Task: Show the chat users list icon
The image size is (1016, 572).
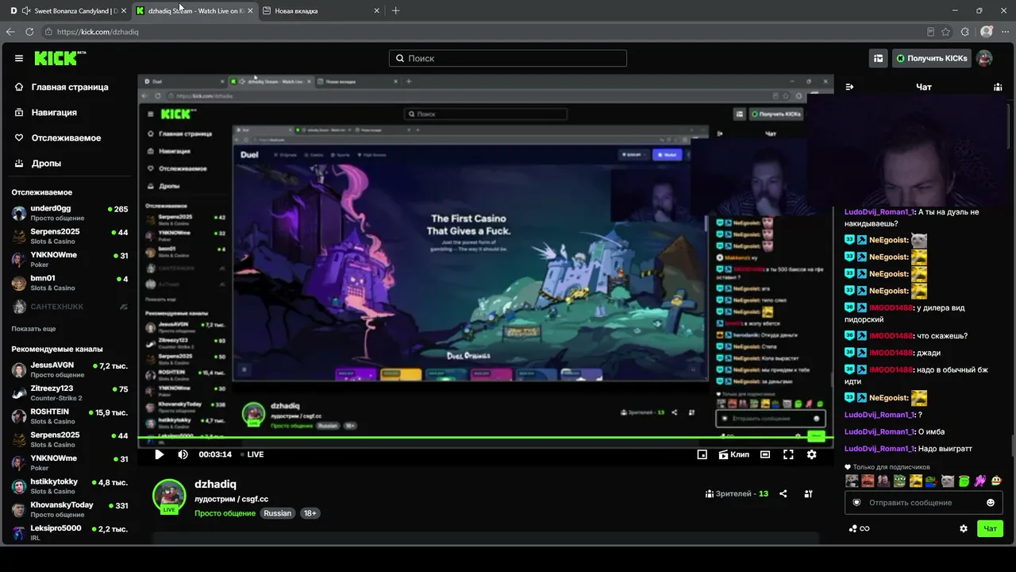Action: click(x=998, y=87)
